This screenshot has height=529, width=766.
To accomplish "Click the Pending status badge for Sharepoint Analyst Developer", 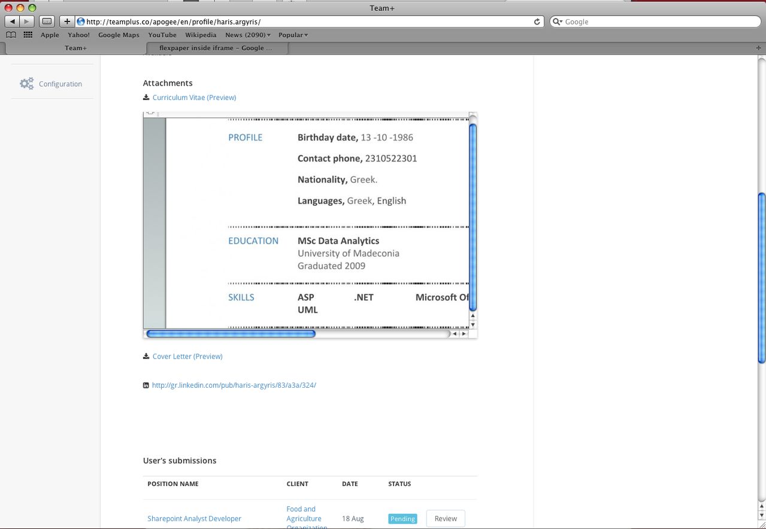I will (x=402, y=519).
